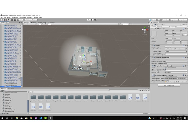Disable the Graphic Raycaster component

(x=154, y=66)
